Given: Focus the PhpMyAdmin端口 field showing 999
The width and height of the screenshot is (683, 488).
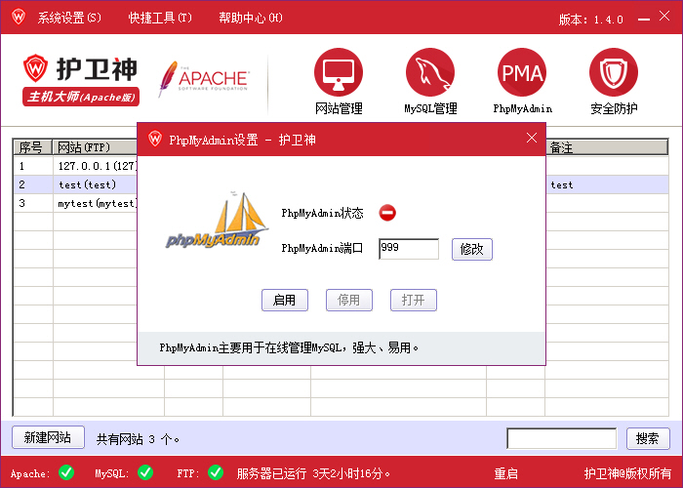Looking at the screenshot, I should point(409,249).
